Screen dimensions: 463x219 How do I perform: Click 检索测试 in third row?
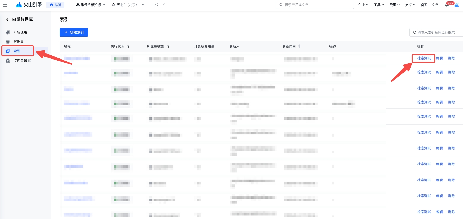pos(424,88)
